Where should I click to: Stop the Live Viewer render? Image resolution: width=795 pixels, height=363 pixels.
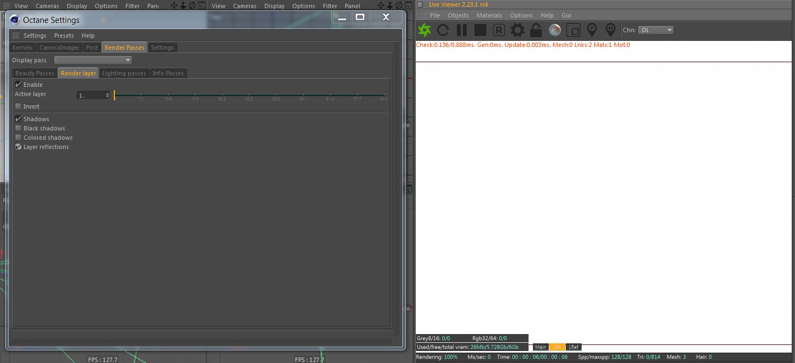click(480, 30)
